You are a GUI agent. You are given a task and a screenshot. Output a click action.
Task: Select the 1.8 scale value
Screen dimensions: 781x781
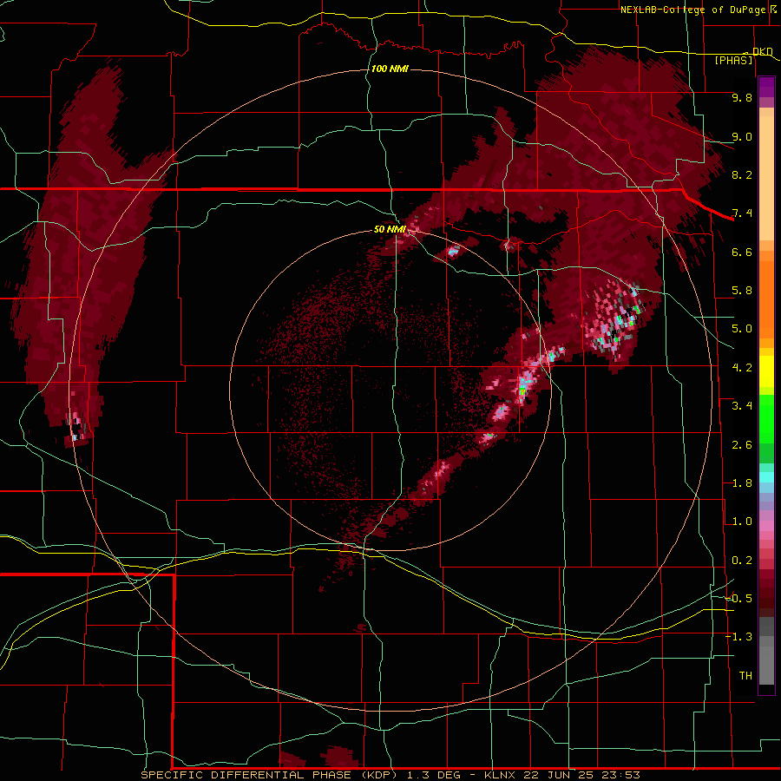click(742, 483)
